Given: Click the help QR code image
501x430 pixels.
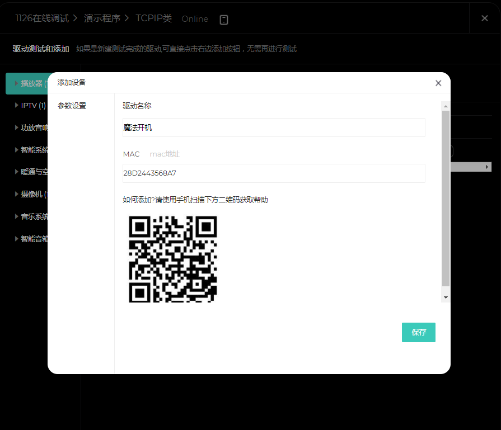Looking at the screenshot, I should [173, 259].
